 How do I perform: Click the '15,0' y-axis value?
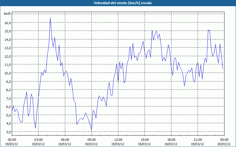pyautogui.click(x=8, y=31)
